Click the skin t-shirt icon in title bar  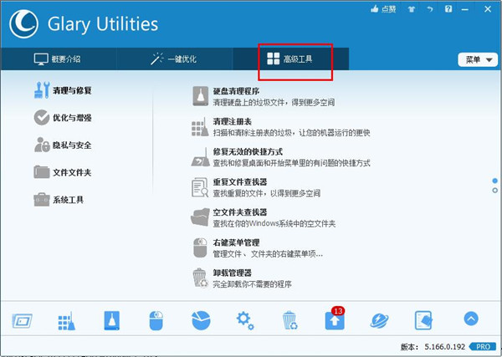[x=412, y=8]
